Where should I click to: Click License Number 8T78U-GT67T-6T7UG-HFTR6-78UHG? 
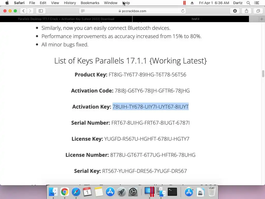(x=130, y=155)
